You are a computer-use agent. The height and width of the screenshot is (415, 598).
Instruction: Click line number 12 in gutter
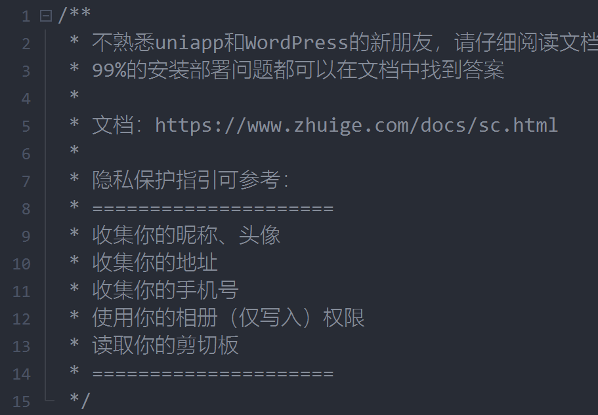tap(22, 319)
